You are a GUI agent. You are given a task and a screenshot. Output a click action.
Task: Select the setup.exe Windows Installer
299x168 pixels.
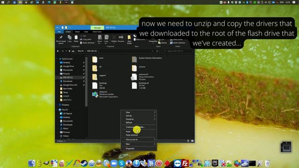105,94
